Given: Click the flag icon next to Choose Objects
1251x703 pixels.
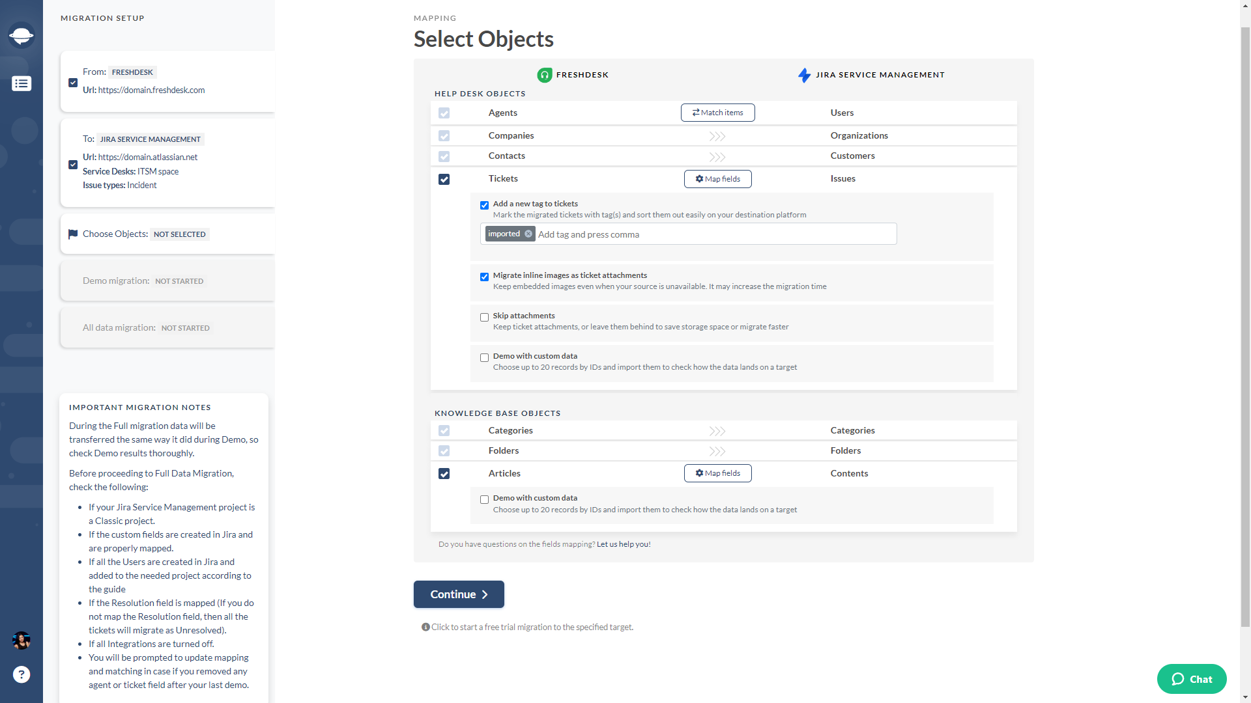Looking at the screenshot, I should pyautogui.click(x=73, y=234).
